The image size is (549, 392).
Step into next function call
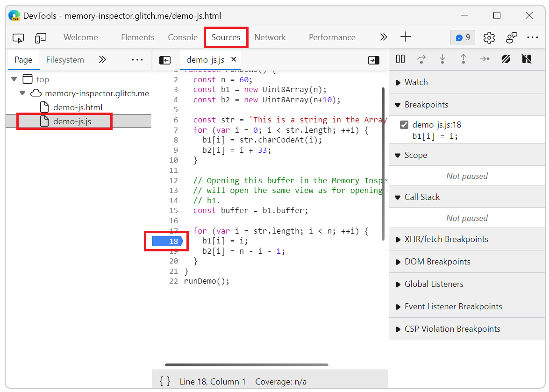click(x=442, y=59)
